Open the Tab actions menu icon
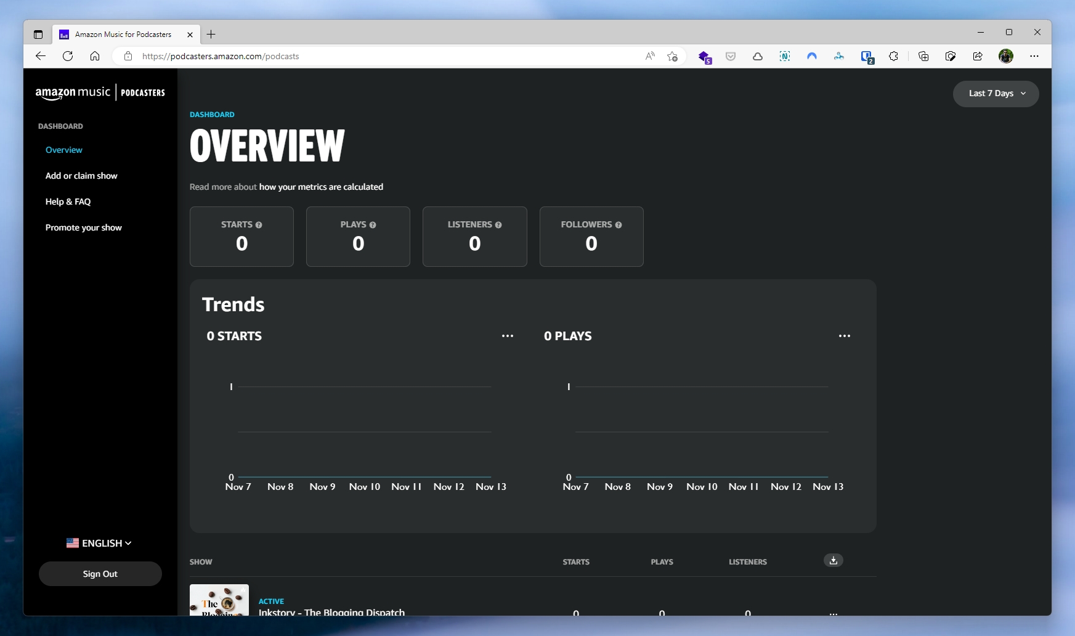 (x=38, y=35)
